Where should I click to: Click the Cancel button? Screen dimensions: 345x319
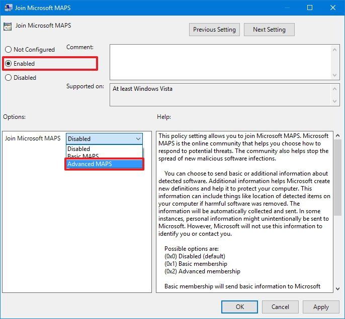(x=280, y=307)
